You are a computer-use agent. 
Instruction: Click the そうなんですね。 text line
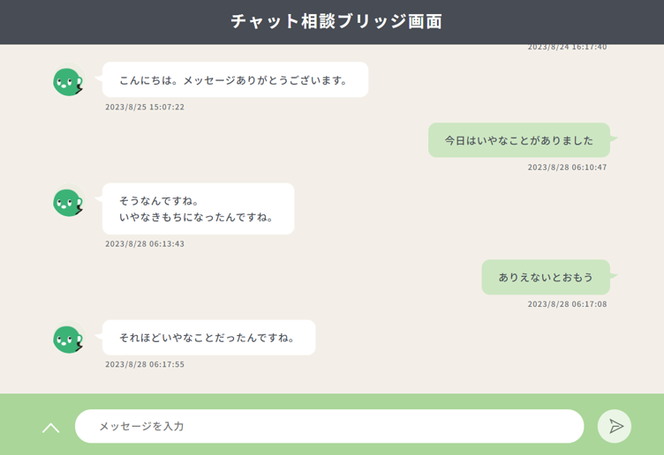point(160,200)
